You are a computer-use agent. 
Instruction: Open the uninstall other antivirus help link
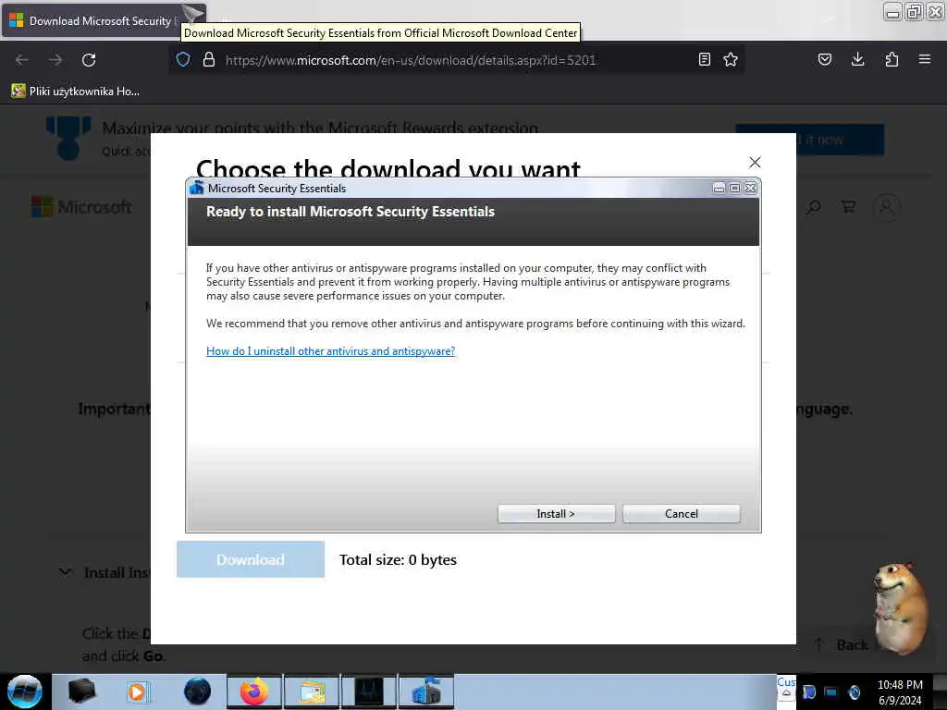(x=330, y=350)
